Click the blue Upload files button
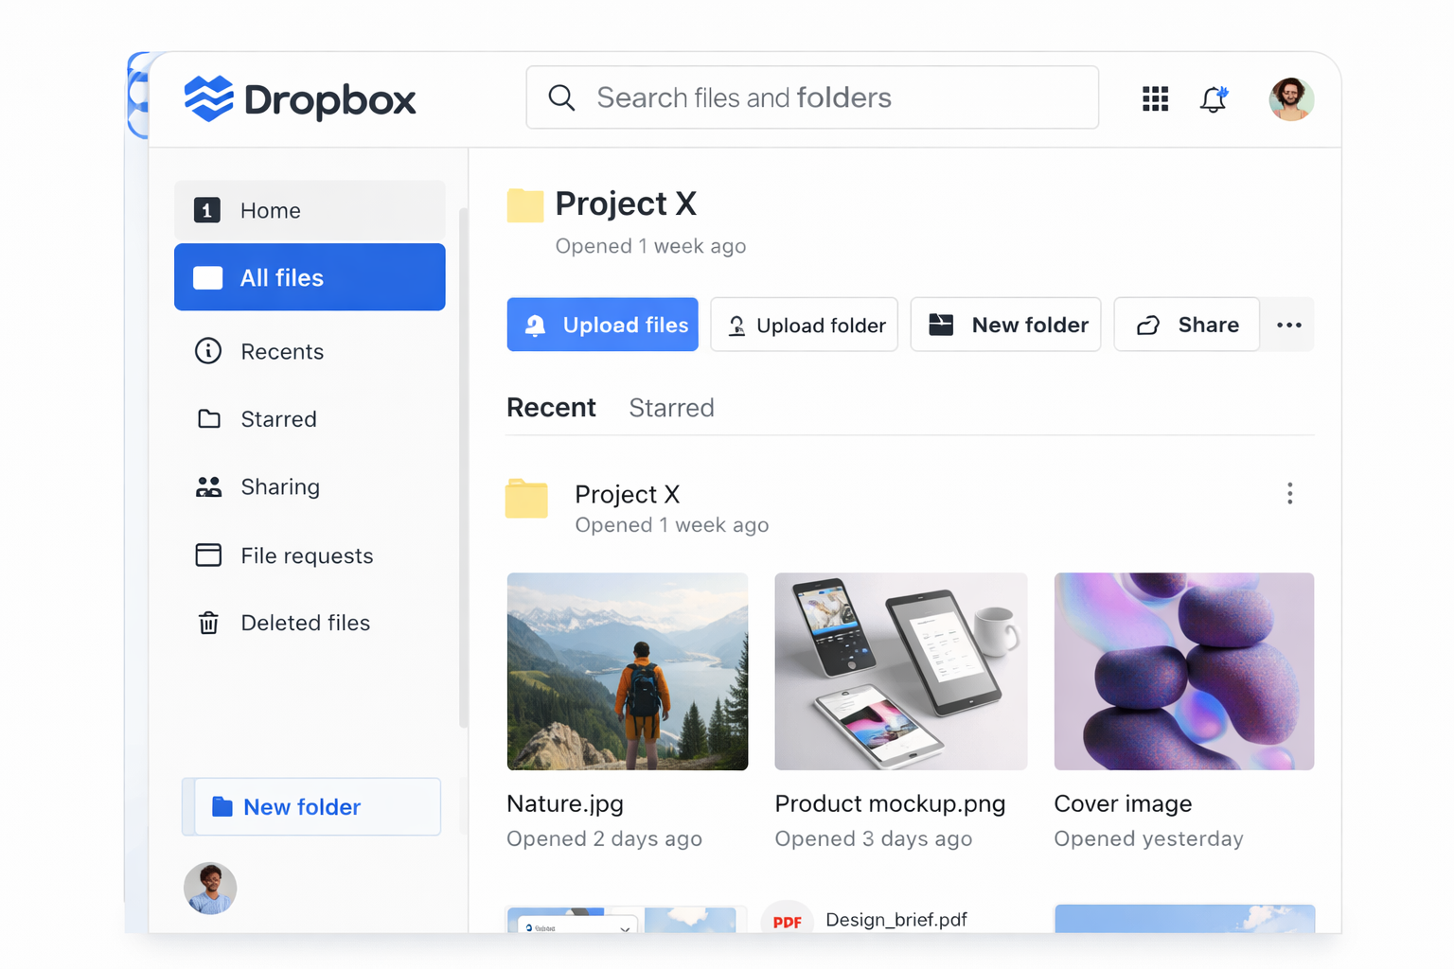This screenshot has width=1454, height=969. (602, 325)
